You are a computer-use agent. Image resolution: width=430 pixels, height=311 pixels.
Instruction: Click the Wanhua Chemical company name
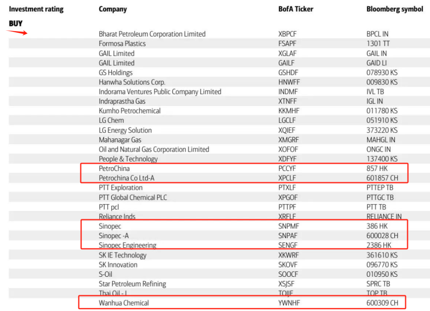click(124, 303)
